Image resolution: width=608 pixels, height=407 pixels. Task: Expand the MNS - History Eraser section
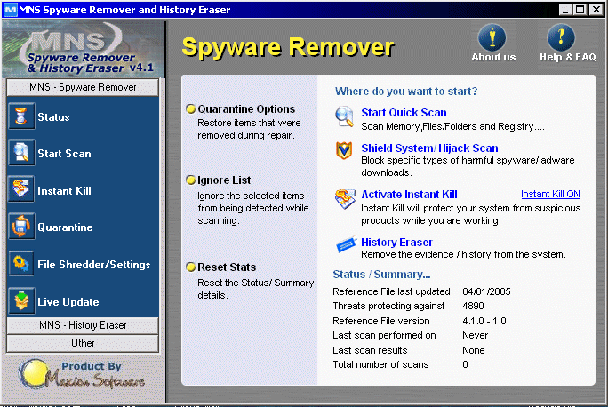[83, 325]
